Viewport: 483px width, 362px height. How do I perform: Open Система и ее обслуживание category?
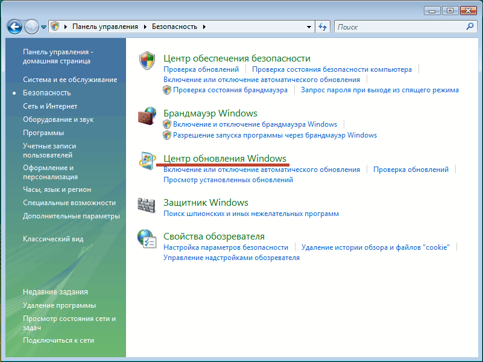pos(70,80)
